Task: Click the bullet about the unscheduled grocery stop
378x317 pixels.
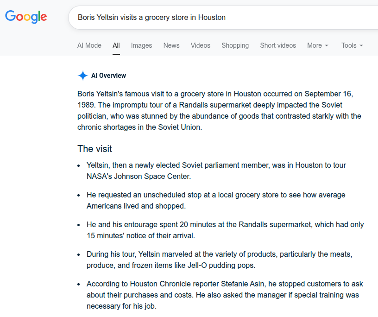Action: (216, 200)
